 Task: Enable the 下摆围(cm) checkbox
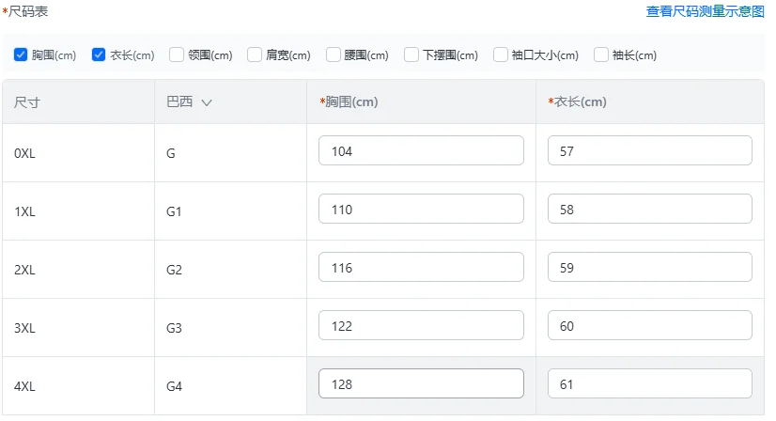411,55
